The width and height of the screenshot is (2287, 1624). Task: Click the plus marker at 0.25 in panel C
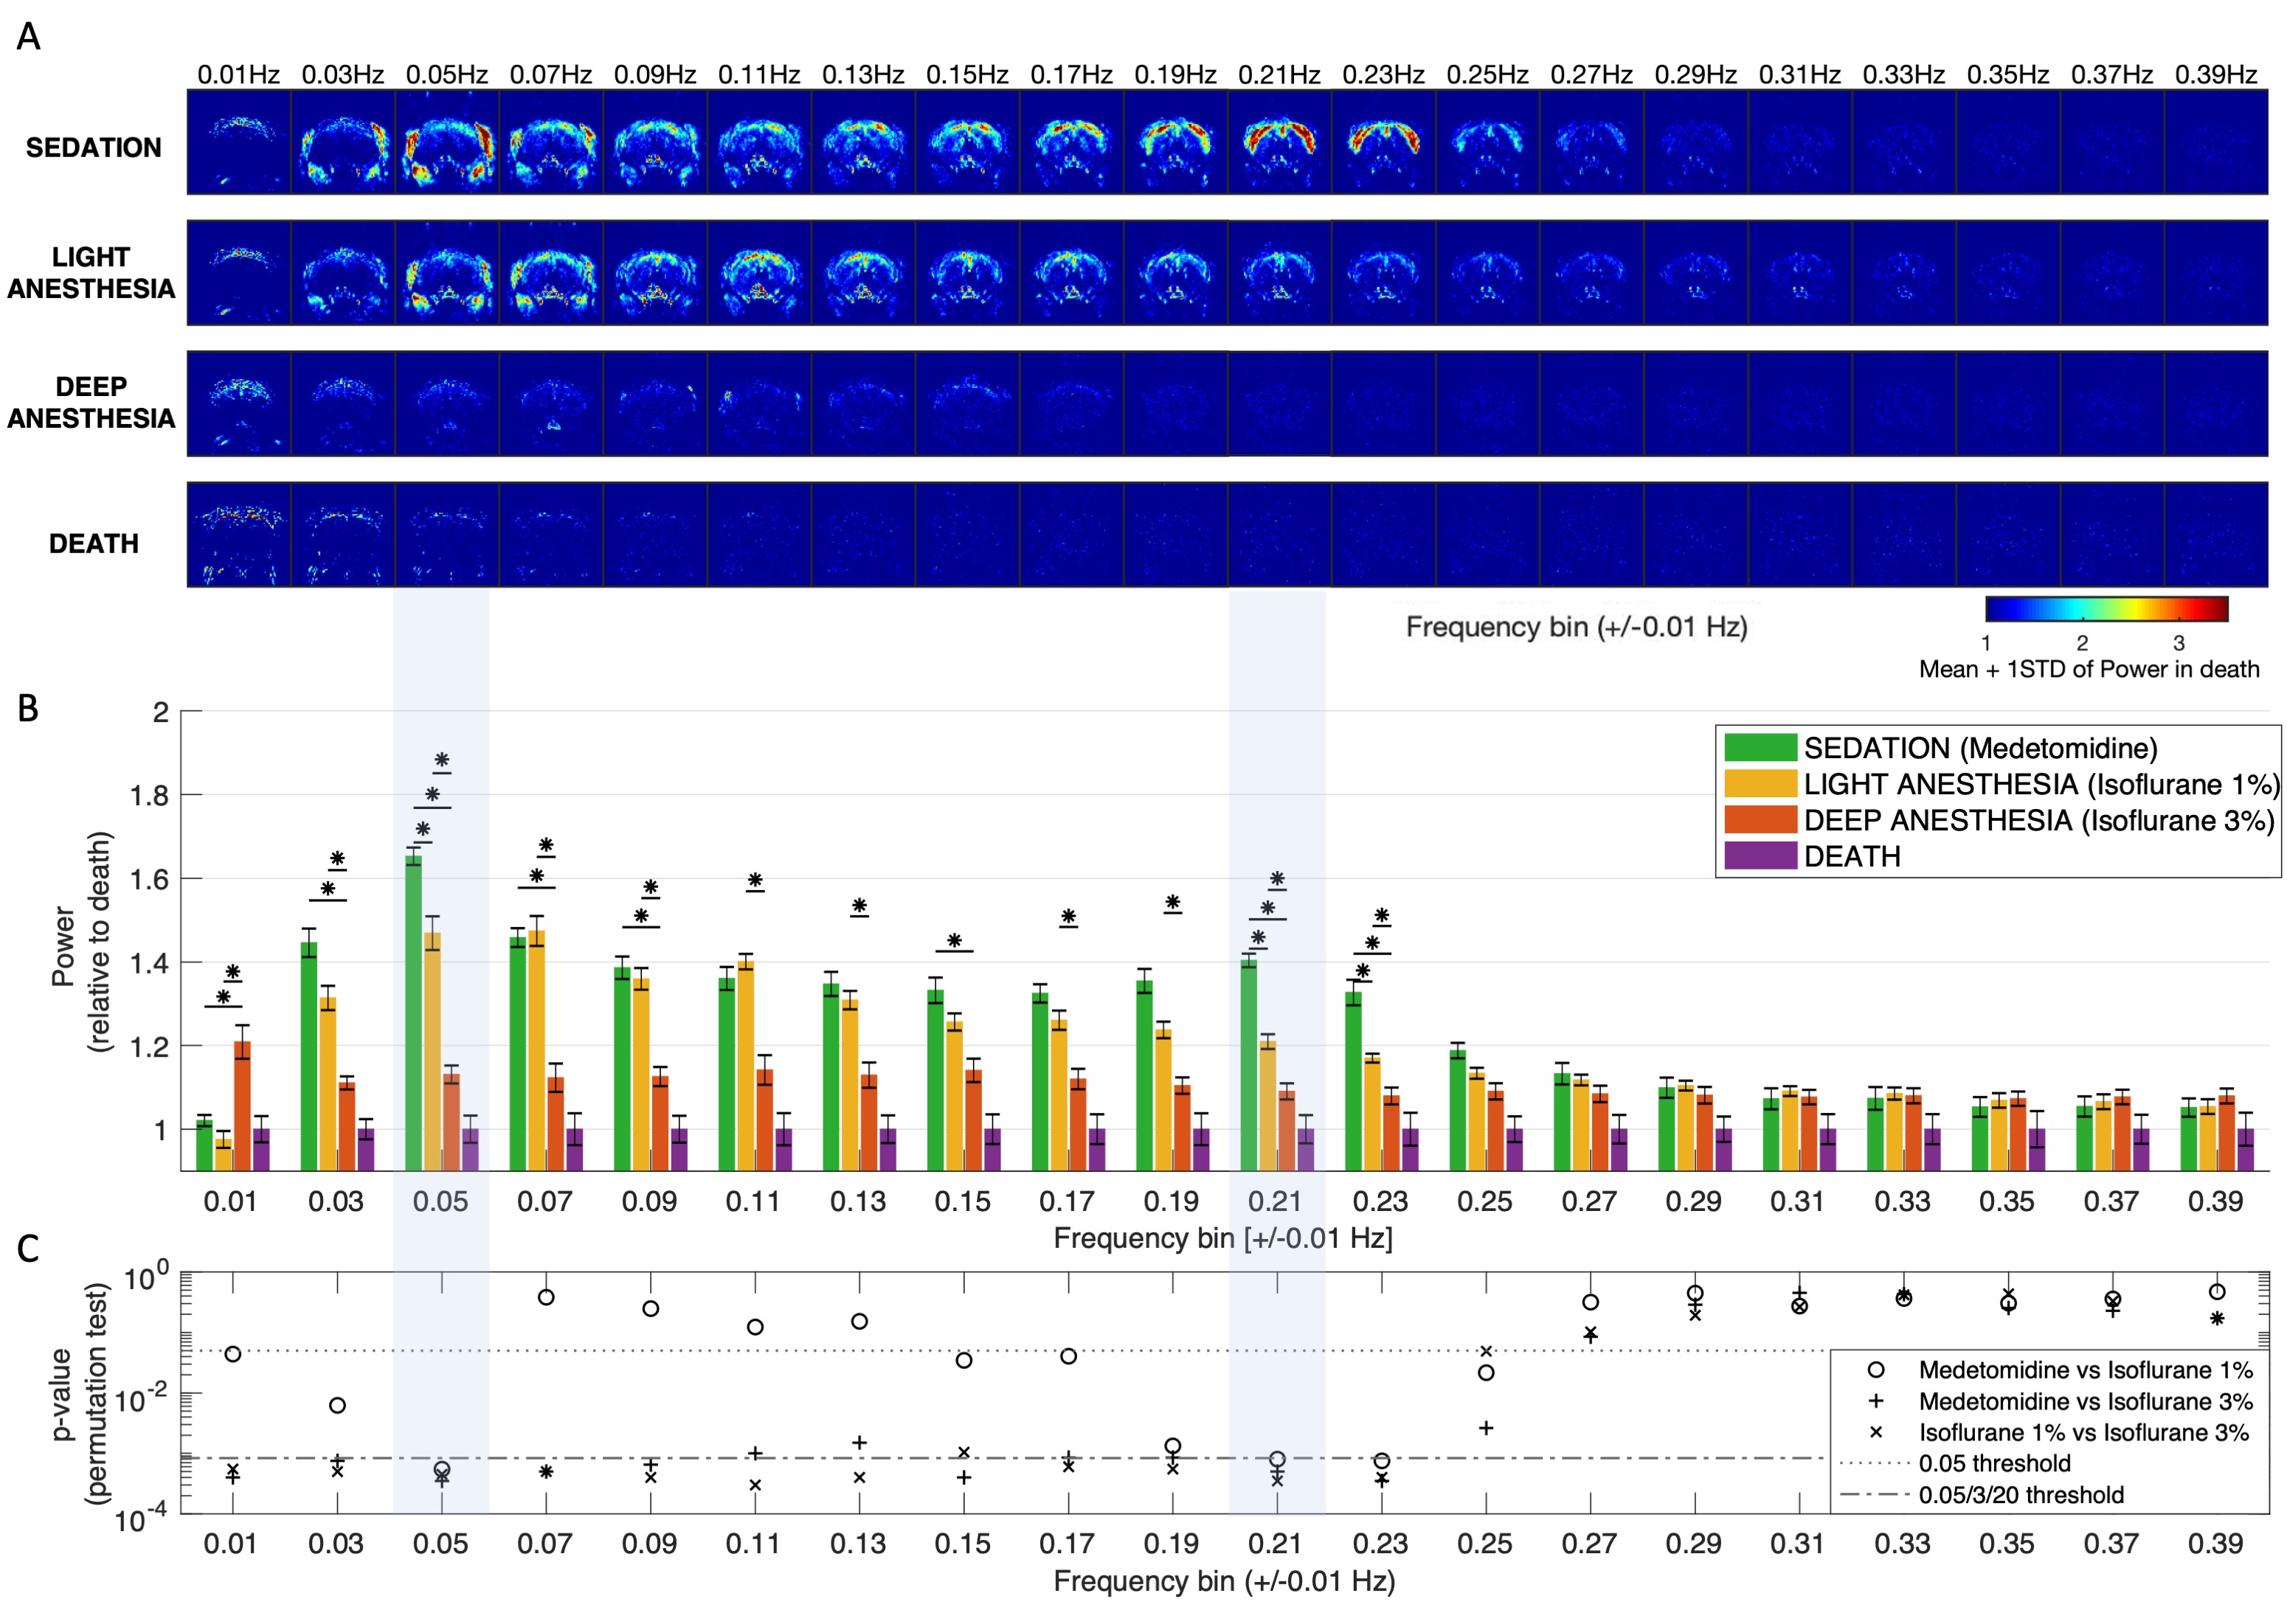[x=1486, y=1428]
